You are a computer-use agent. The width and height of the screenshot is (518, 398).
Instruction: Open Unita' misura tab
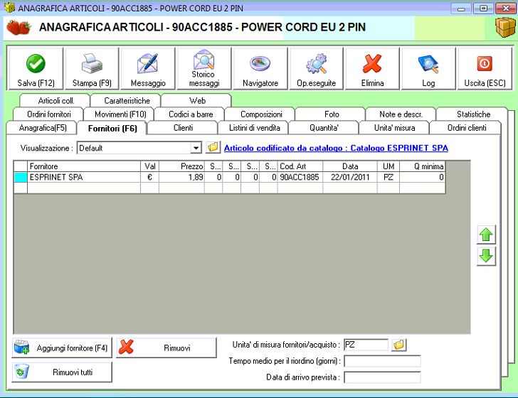coord(394,128)
